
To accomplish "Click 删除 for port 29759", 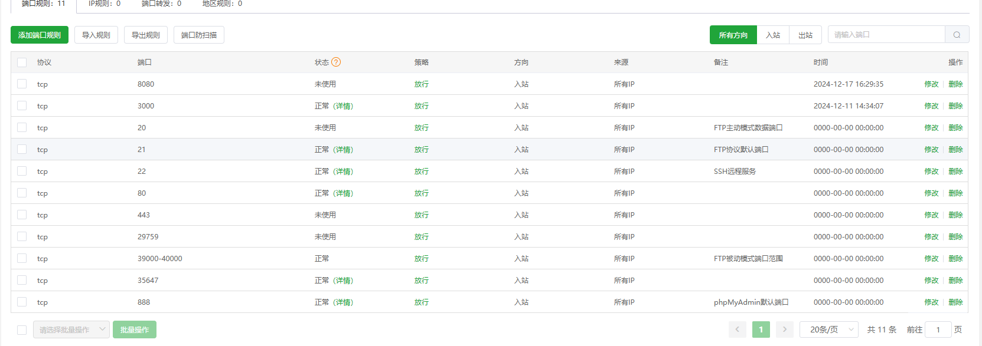I will [x=955, y=237].
